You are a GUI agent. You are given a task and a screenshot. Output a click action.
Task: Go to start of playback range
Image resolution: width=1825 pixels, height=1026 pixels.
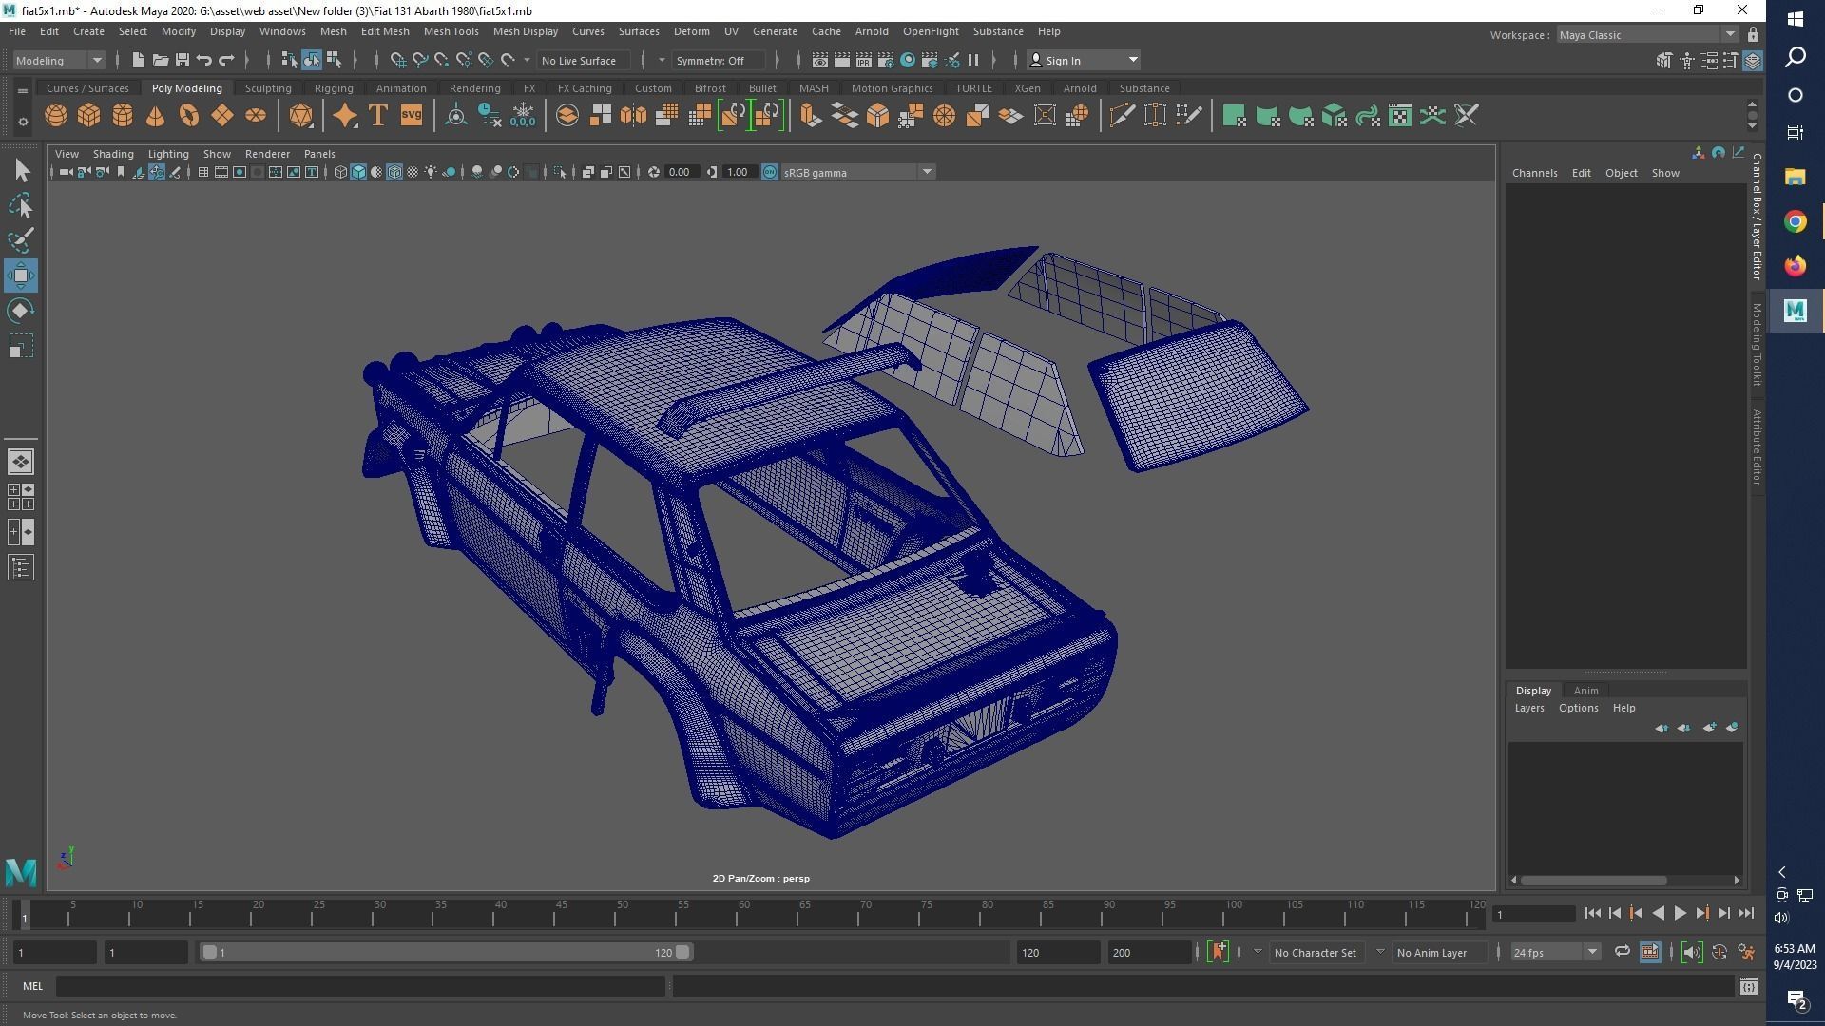point(1592,914)
